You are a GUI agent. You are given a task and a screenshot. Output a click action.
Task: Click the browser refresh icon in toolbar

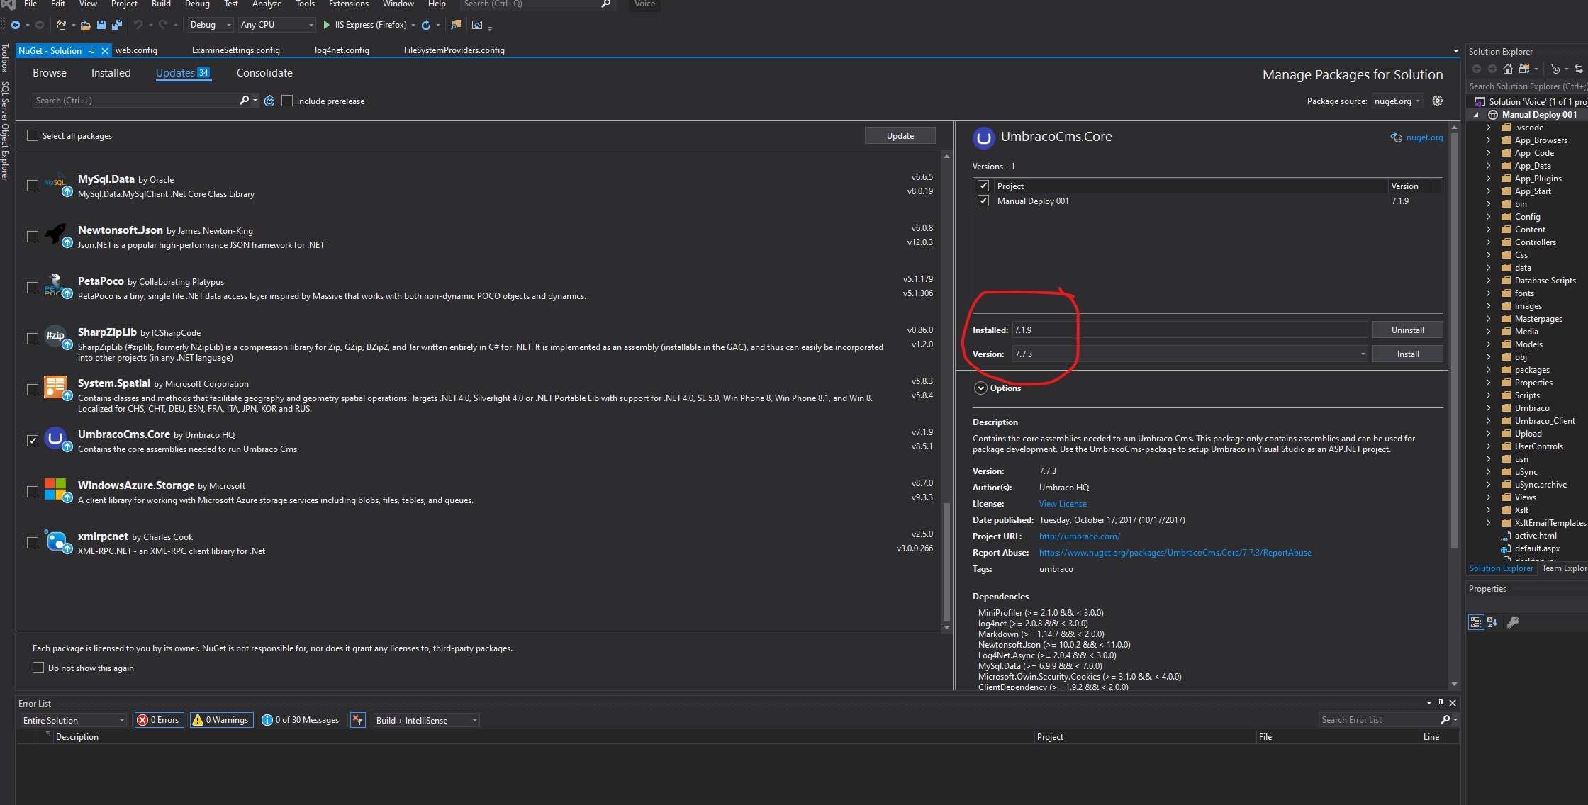tap(426, 25)
